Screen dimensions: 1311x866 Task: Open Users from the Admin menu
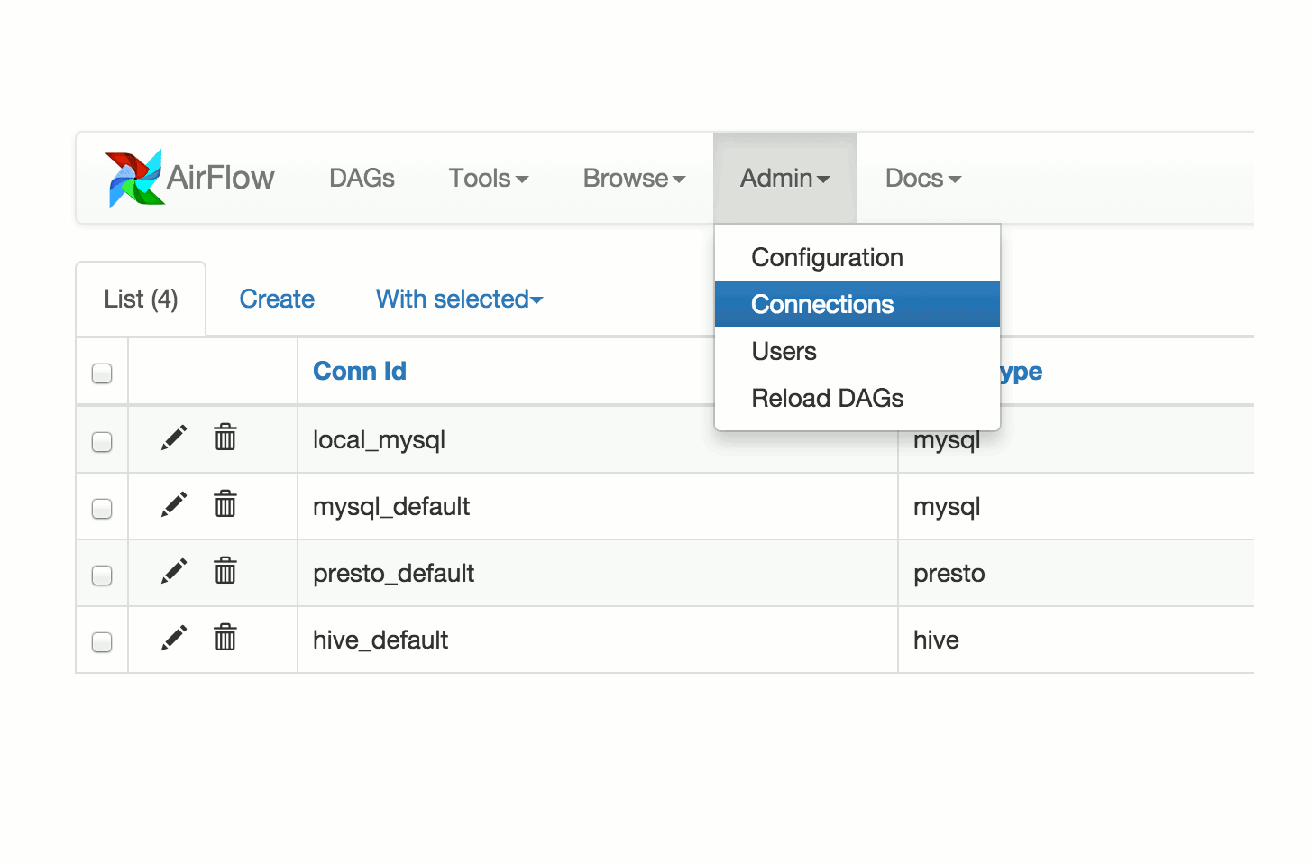[783, 351]
